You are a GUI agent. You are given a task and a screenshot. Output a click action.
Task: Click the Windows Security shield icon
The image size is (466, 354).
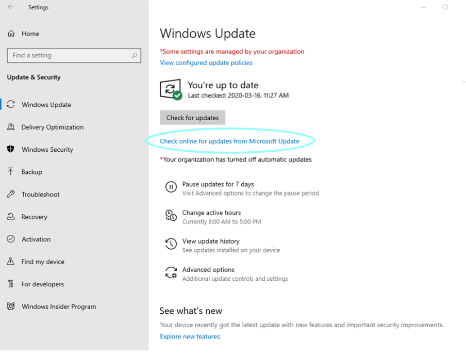(x=11, y=149)
